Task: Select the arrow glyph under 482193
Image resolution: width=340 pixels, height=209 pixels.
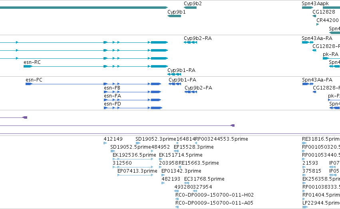Action: pos(163,183)
